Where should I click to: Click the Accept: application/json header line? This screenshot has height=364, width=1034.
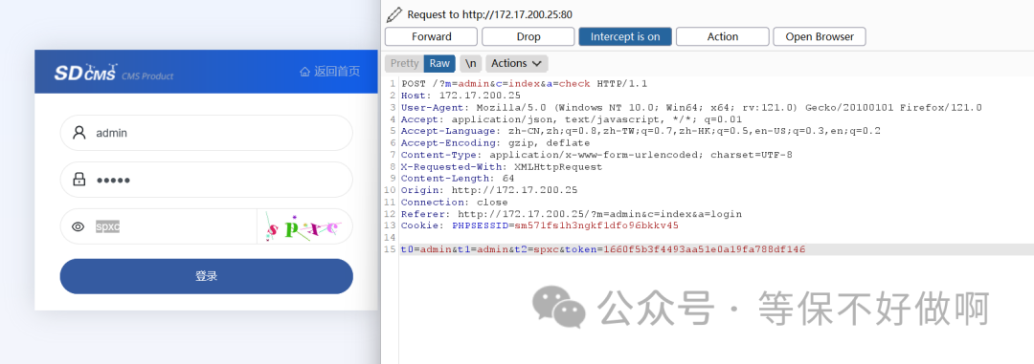coord(571,119)
